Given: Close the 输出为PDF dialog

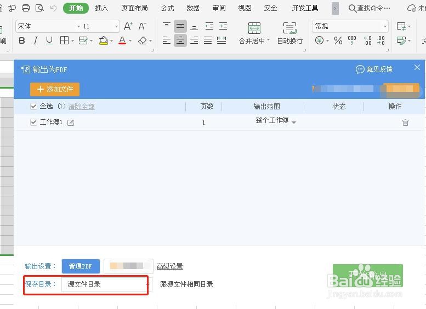Looking at the screenshot, I should coord(417,67).
